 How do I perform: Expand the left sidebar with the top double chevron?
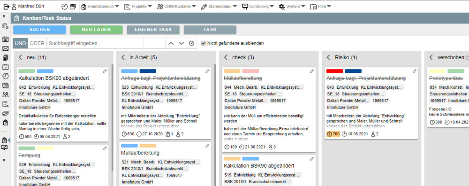(4, 16)
